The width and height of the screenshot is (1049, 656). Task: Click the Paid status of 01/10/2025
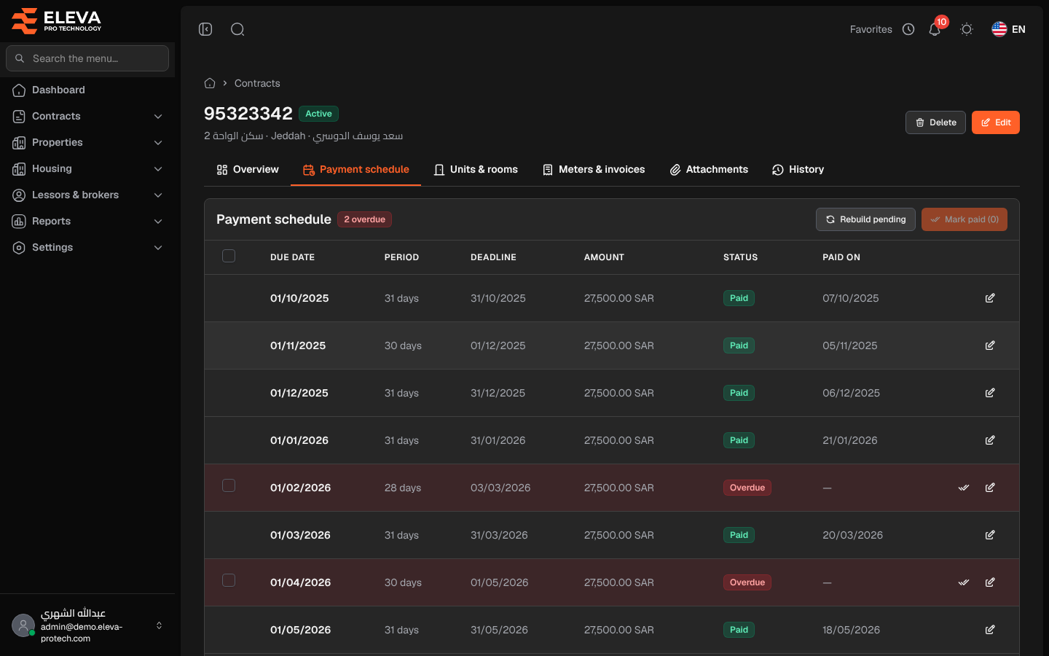point(739,298)
